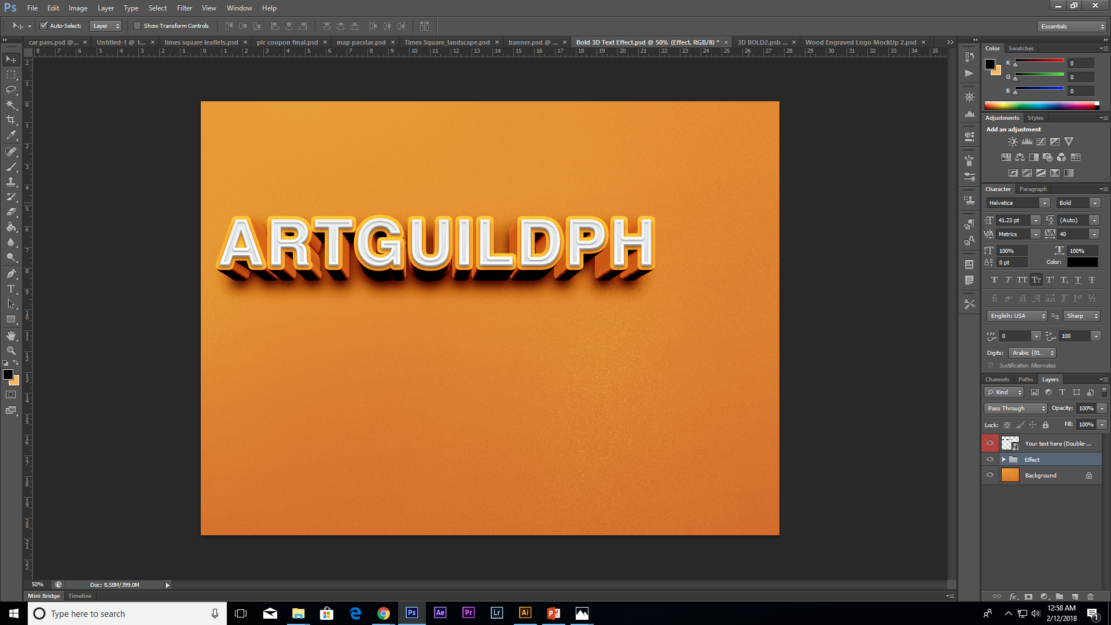Screen dimensions: 1111x625
Task: Open the Helvetica font family dropdown
Action: click(1044, 203)
